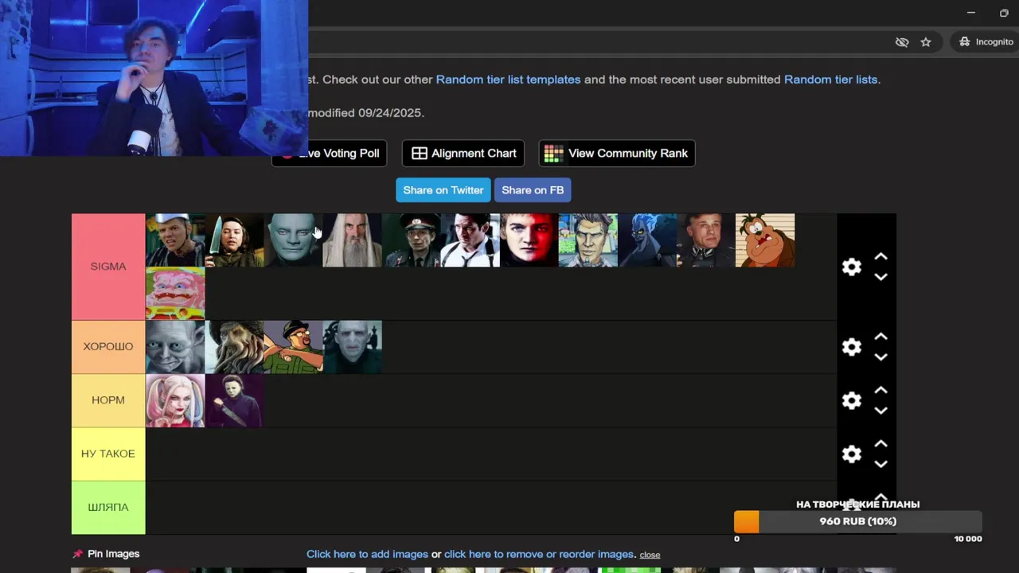Click here to remove or reorder images
This screenshot has height=573, width=1019.
point(539,554)
